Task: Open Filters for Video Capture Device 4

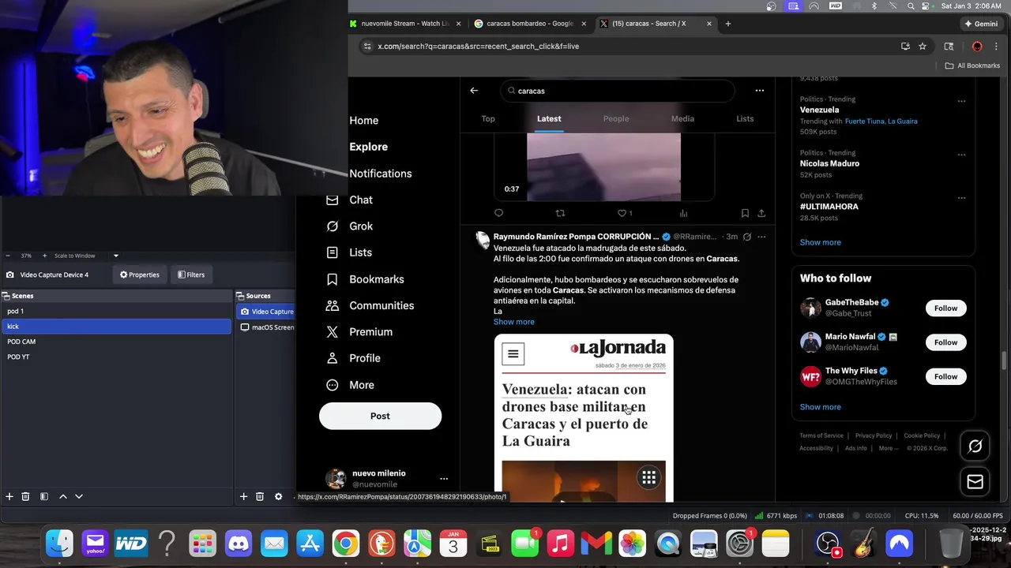Action: click(191, 275)
